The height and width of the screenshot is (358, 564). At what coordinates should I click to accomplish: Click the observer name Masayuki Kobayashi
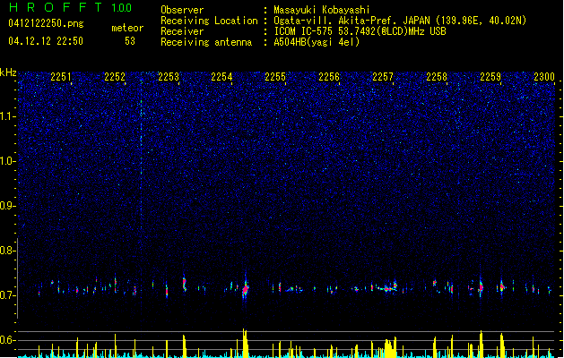click(x=322, y=10)
